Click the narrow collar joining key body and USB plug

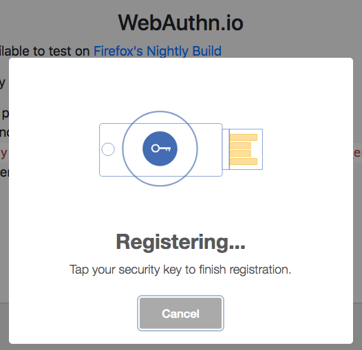click(226, 149)
